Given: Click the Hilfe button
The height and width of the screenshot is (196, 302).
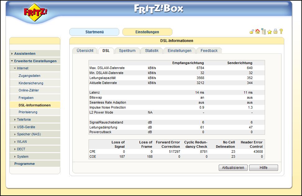Looking at the screenshot, I should 263,168.
